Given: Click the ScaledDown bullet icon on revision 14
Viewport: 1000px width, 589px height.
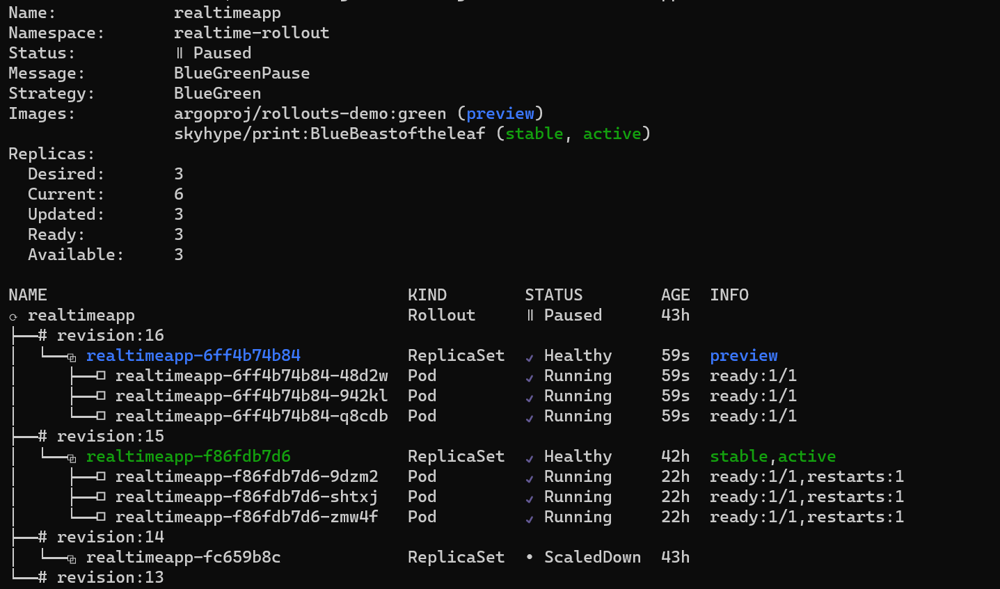Looking at the screenshot, I should (529, 557).
